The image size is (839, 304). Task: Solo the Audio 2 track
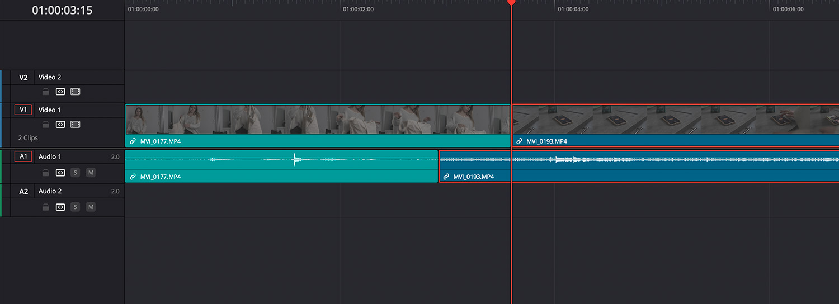76,207
